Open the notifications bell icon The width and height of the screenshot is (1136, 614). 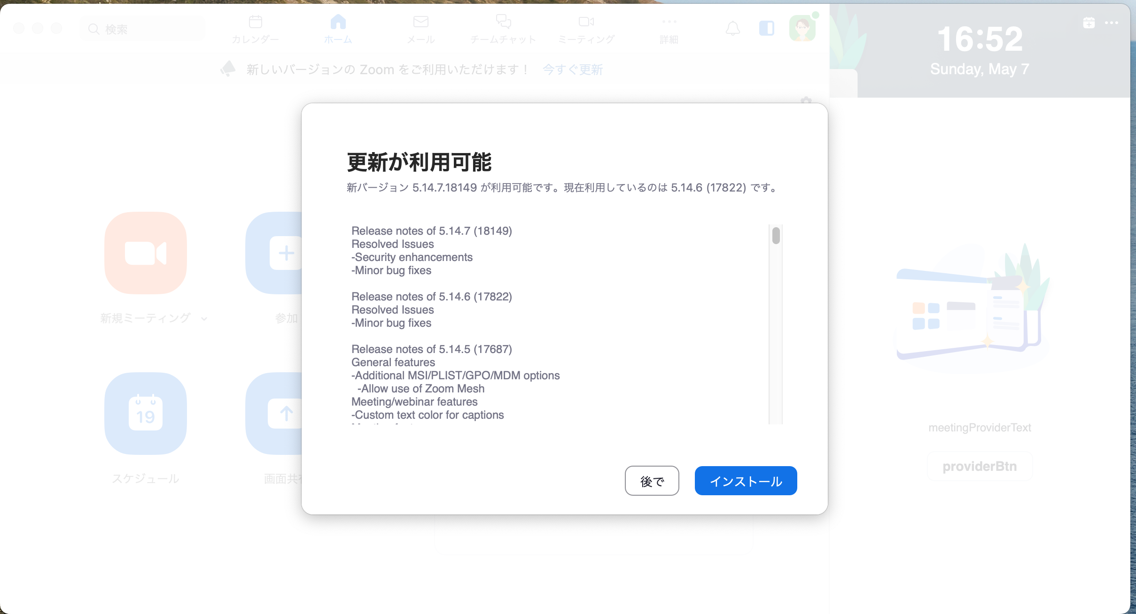(732, 29)
